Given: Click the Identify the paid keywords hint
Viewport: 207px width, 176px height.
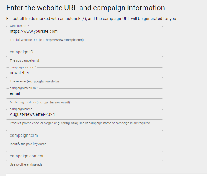Looking at the screenshot, I should (28, 144).
